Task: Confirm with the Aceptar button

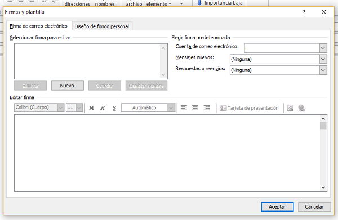Action: point(277,207)
